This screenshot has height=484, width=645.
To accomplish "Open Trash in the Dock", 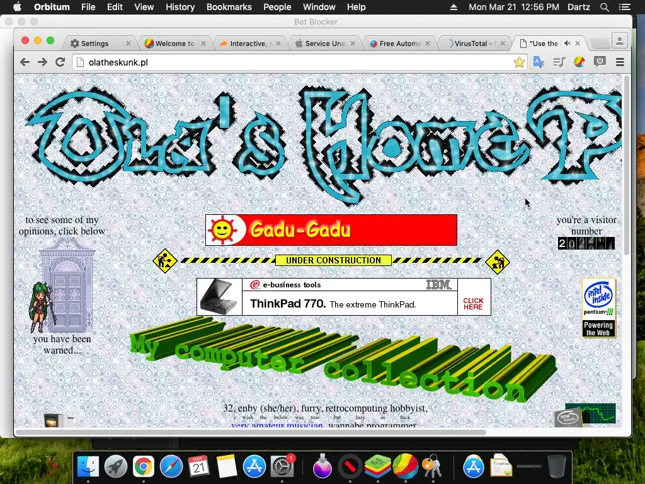I will (556, 467).
